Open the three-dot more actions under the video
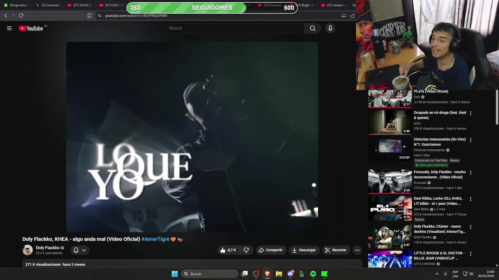This screenshot has width=499, height=280. [x=357, y=250]
